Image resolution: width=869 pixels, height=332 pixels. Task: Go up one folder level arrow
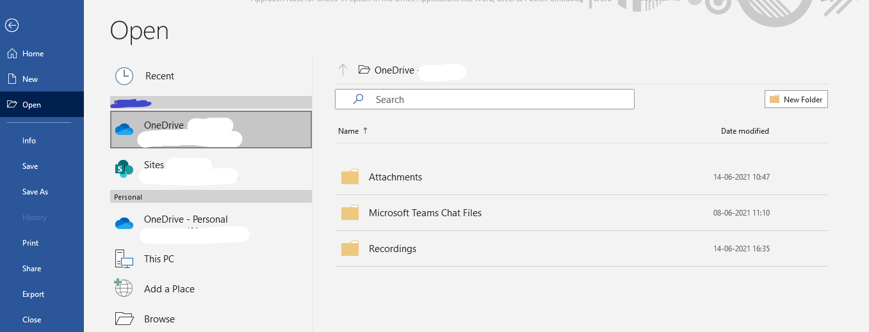tap(343, 70)
